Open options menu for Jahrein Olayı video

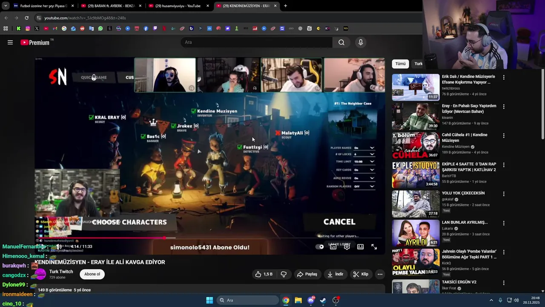pos(504,252)
